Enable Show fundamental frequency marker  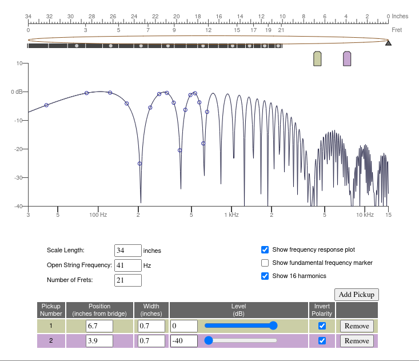pos(265,263)
